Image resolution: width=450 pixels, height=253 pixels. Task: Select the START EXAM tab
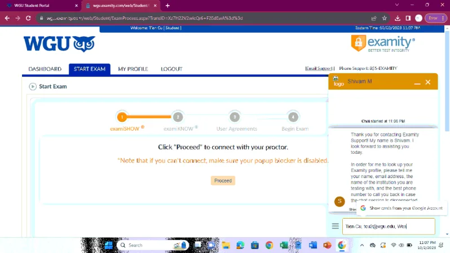click(90, 69)
